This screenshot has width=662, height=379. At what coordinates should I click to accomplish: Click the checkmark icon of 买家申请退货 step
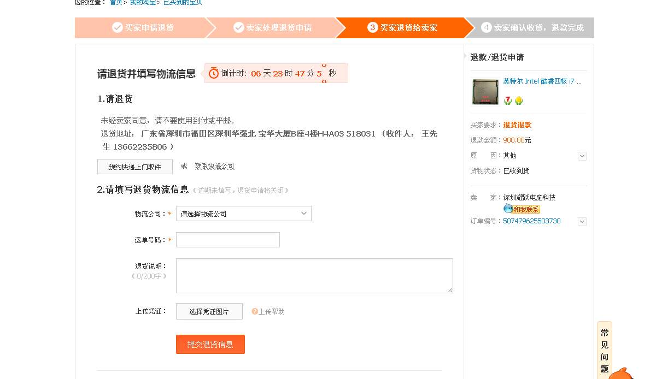coord(118,27)
